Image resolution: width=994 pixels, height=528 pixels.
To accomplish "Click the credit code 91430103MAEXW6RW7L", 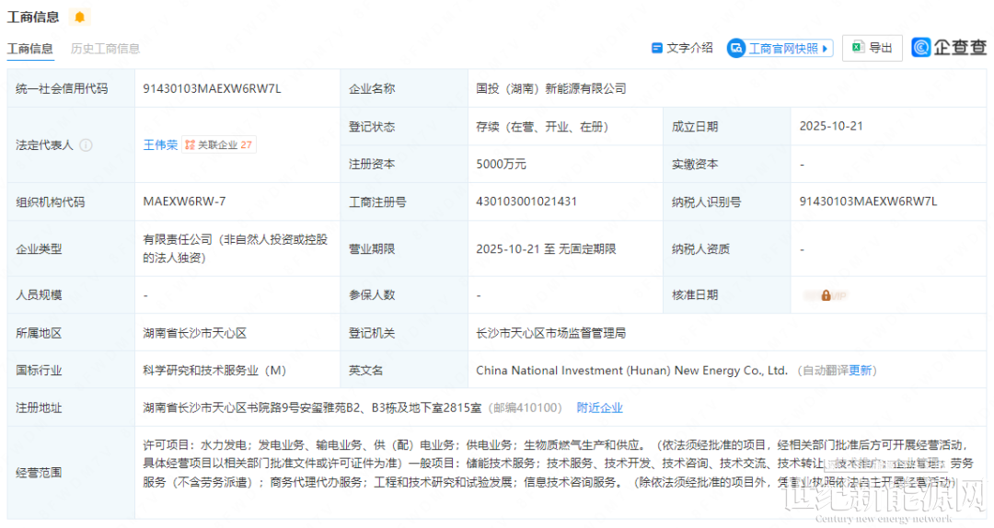I will coord(212,88).
